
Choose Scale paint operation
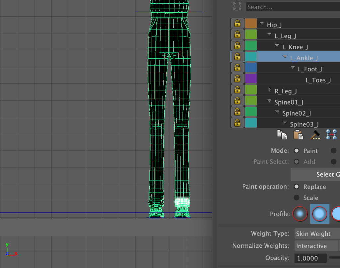(296, 198)
